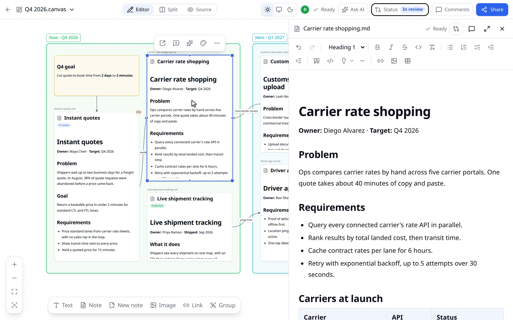
Task: Insert a blockquote
Action: [x=316, y=61]
